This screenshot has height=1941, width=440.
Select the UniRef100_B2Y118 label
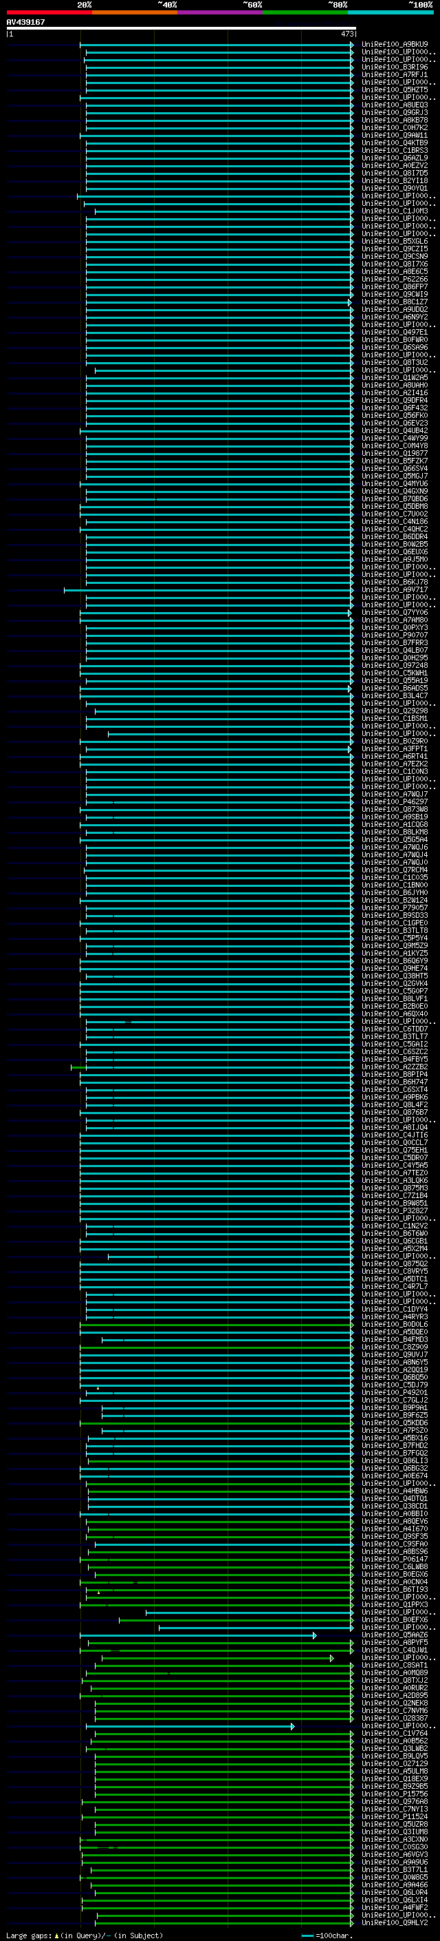395,181
